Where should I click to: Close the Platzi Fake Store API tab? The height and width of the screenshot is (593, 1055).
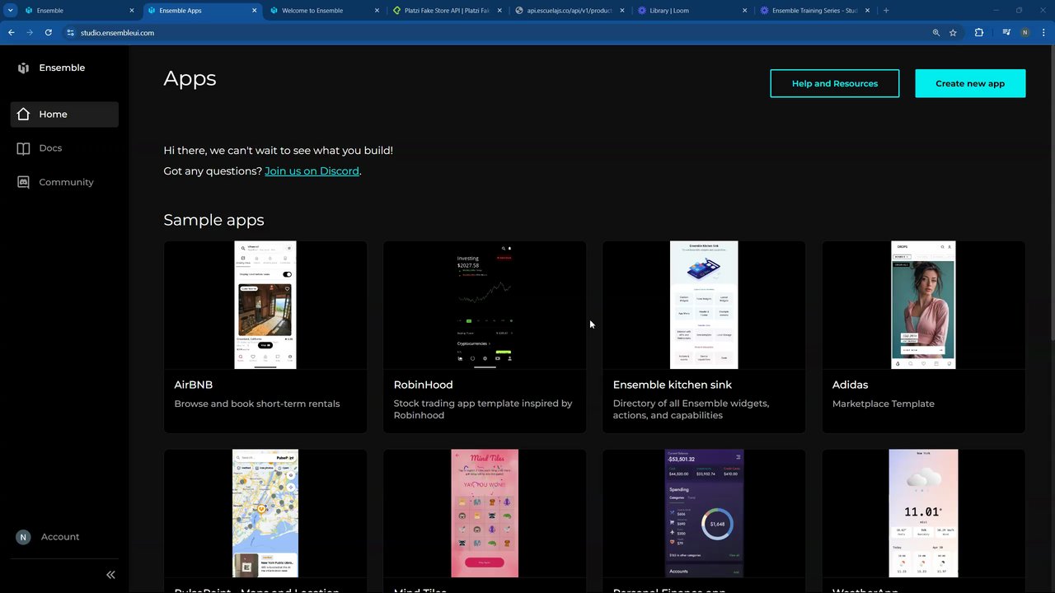499,11
